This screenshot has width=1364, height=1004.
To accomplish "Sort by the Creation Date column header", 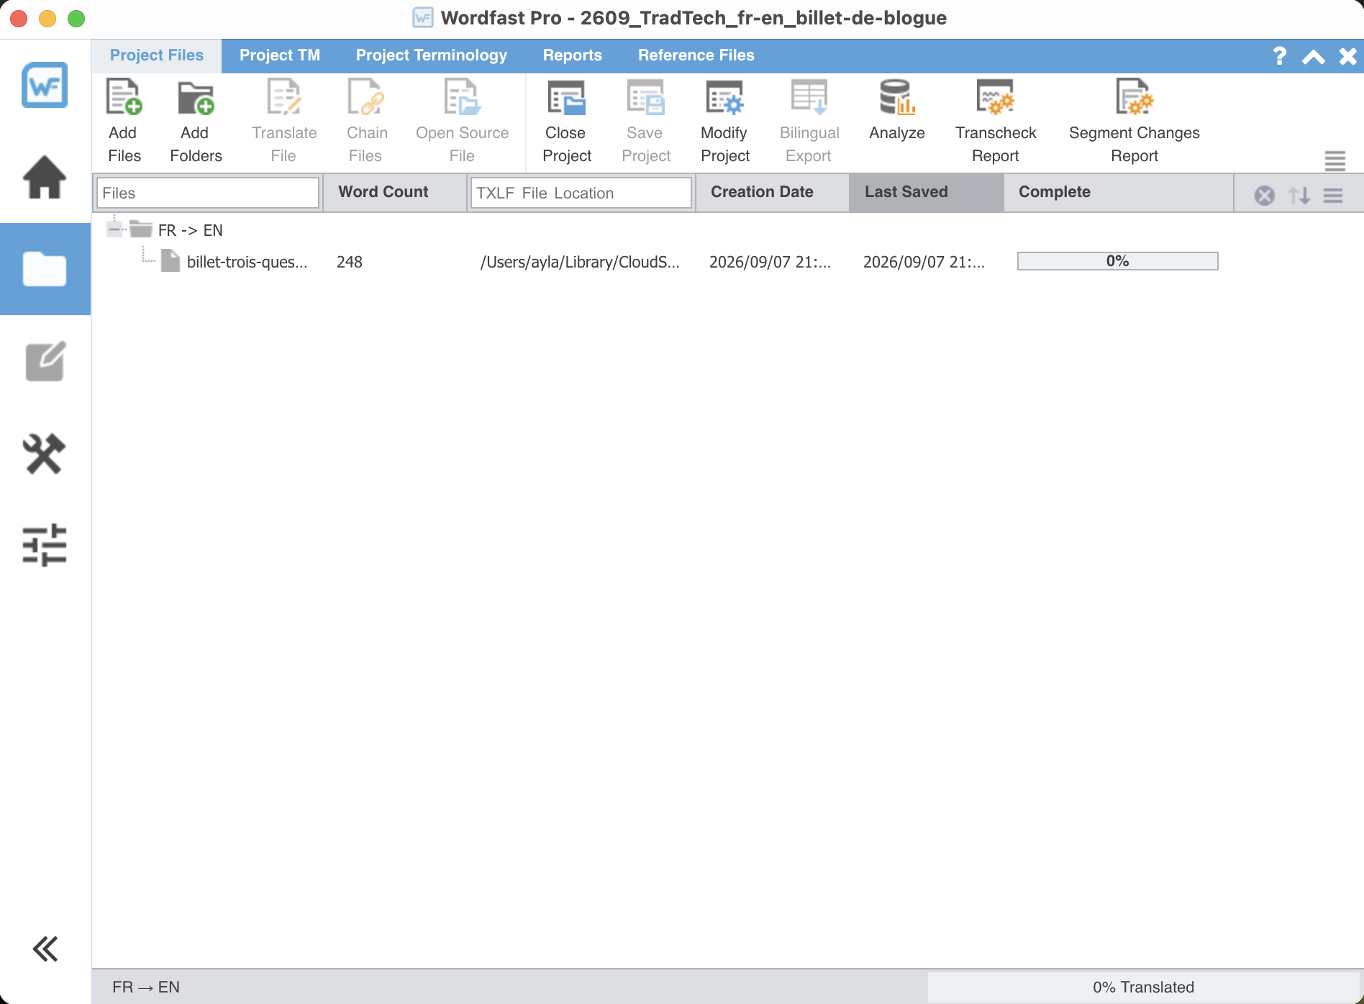I will [x=772, y=192].
